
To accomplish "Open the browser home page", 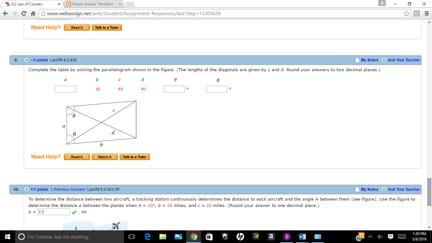I will click(x=33, y=14).
